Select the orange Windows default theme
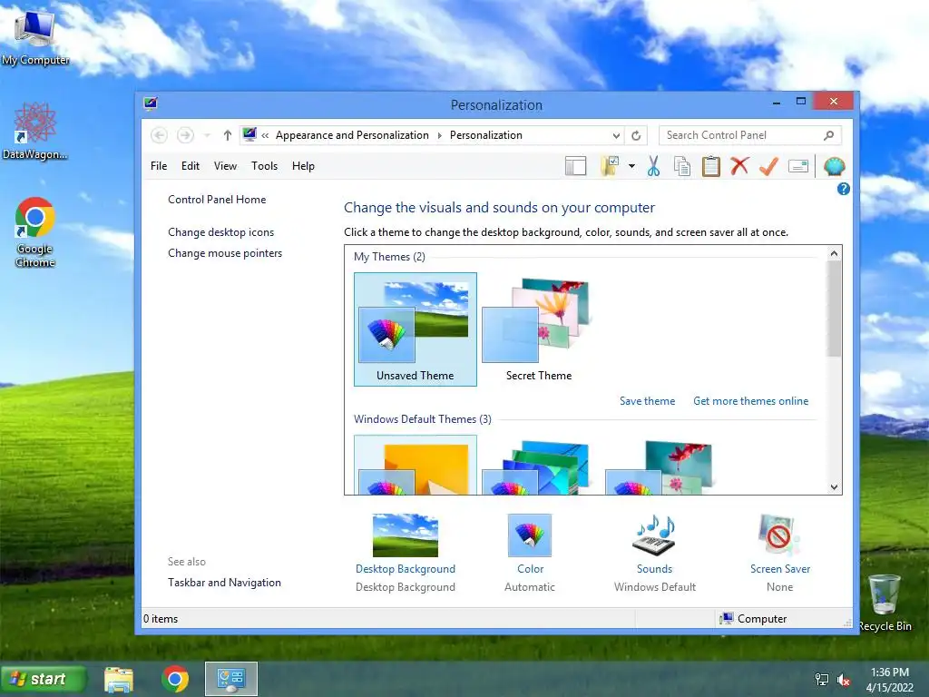 click(416, 466)
